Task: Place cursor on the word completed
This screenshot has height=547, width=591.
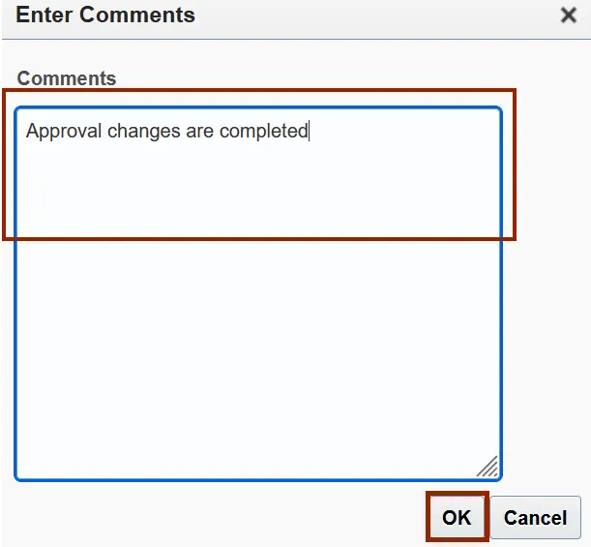Action: [x=263, y=132]
